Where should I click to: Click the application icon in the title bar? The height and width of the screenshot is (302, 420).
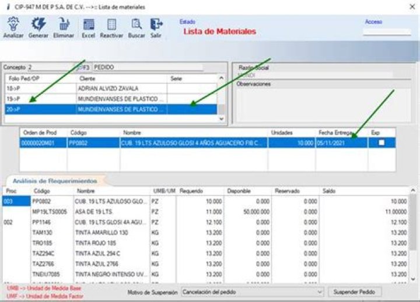[6, 6]
